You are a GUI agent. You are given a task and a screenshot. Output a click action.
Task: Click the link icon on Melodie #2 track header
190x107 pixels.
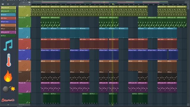coord(27,26)
